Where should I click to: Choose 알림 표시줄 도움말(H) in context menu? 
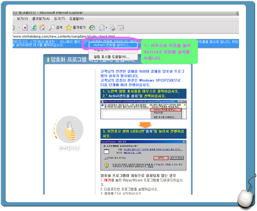[111, 57]
